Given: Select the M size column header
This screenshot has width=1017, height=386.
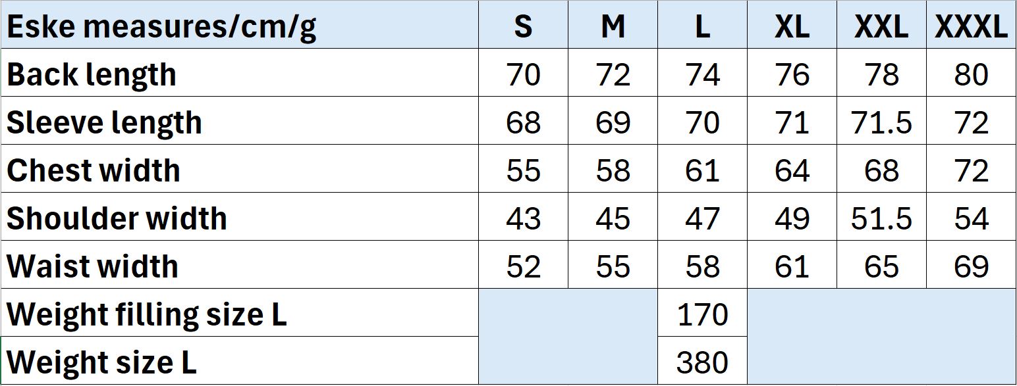Looking at the screenshot, I should pos(613,25).
